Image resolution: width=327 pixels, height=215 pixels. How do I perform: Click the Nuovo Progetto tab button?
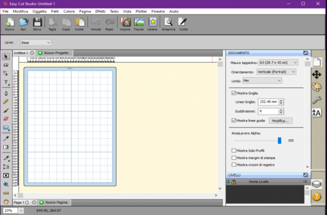pyautogui.click(x=55, y=53)
